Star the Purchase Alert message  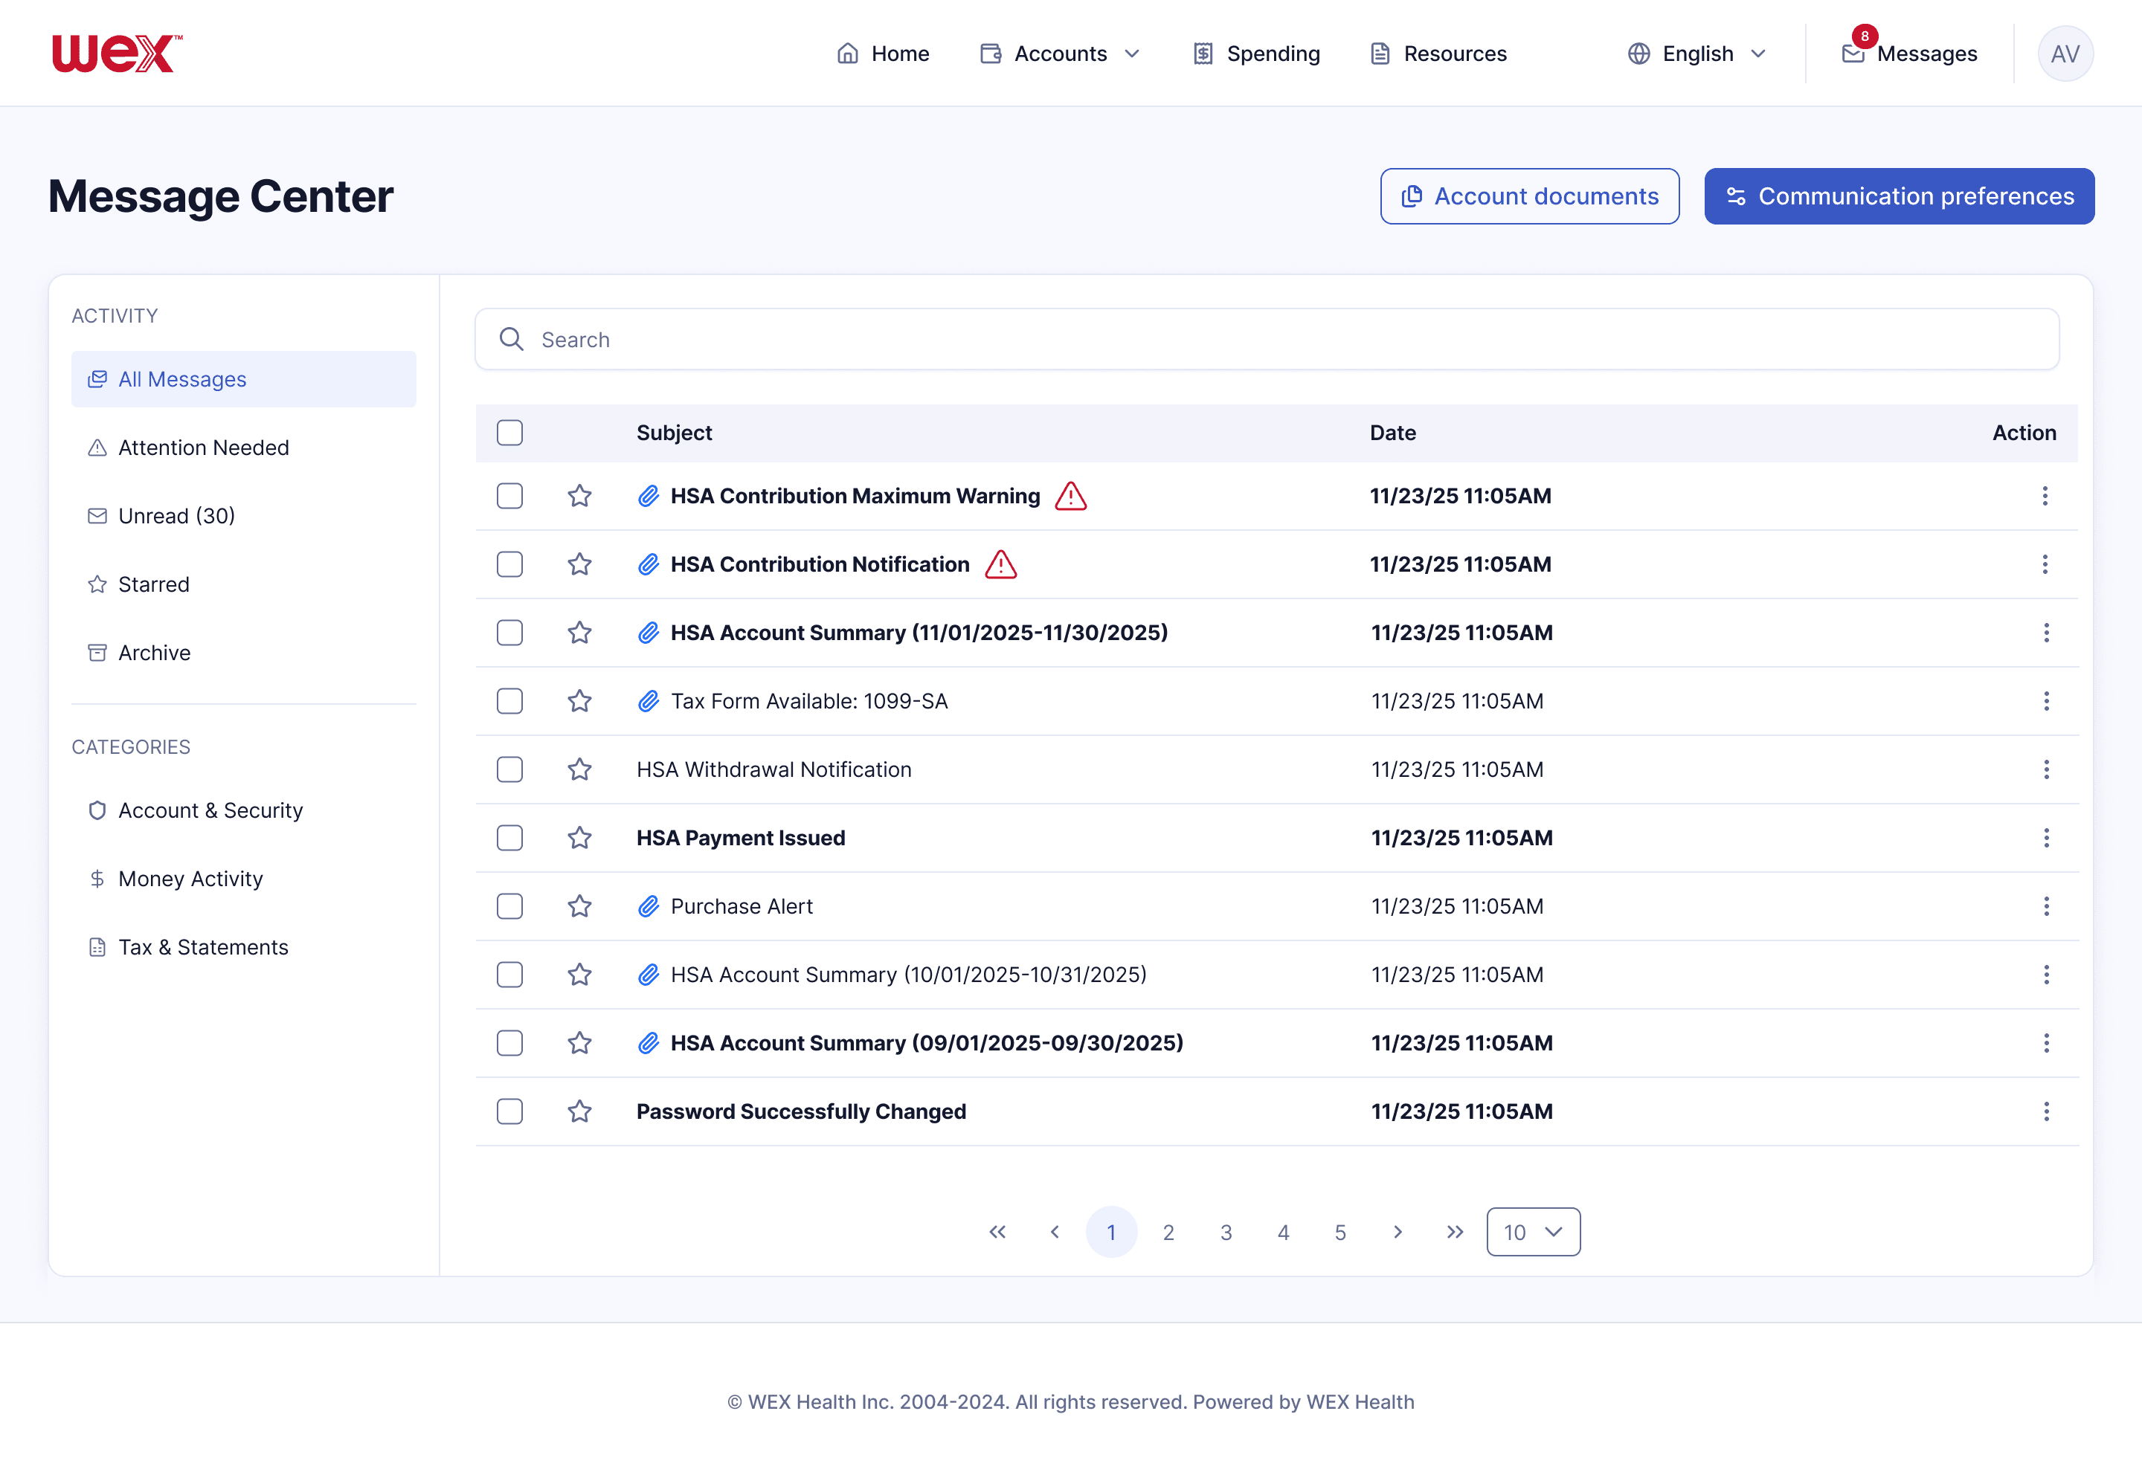click(579, 907)
